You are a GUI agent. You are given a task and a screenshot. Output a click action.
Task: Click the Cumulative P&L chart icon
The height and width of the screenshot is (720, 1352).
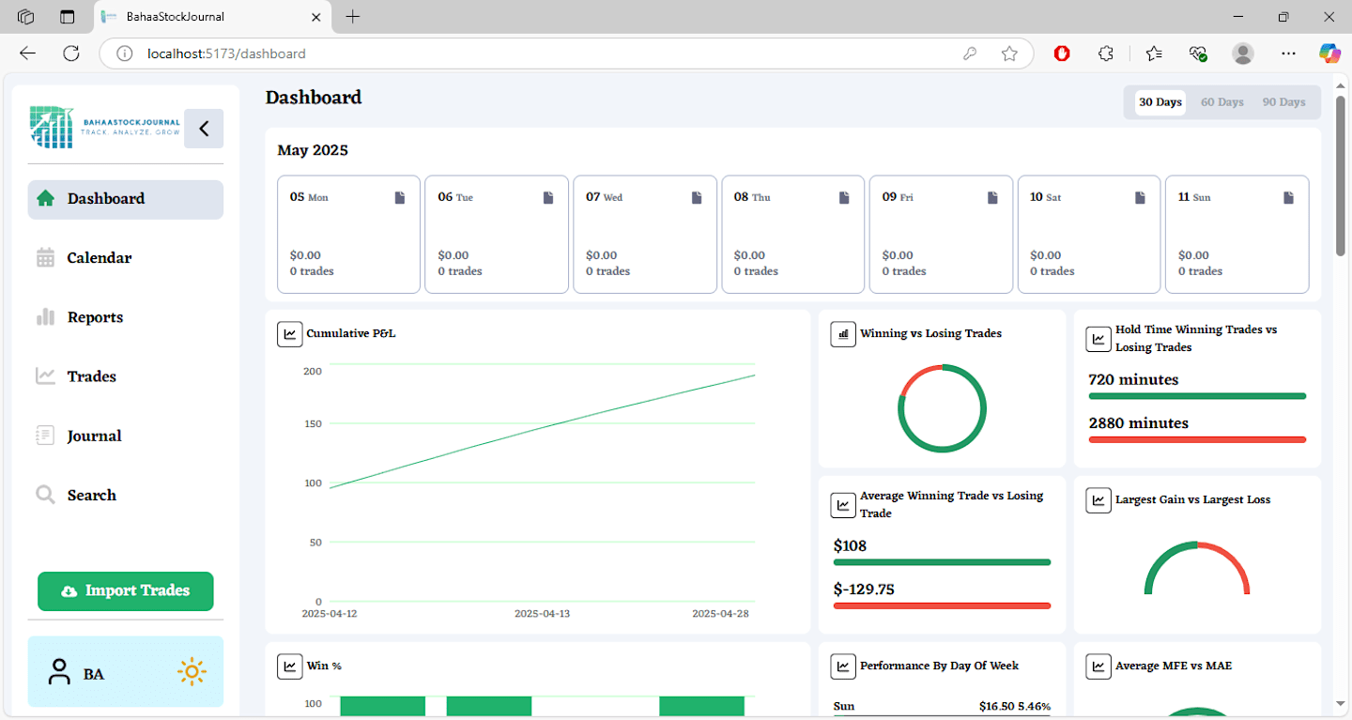tap(289, 333)
